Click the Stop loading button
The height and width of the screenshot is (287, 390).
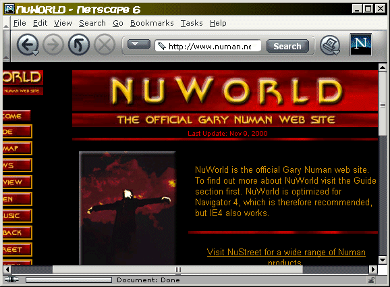pyautogui.click(x=105, y=45)
